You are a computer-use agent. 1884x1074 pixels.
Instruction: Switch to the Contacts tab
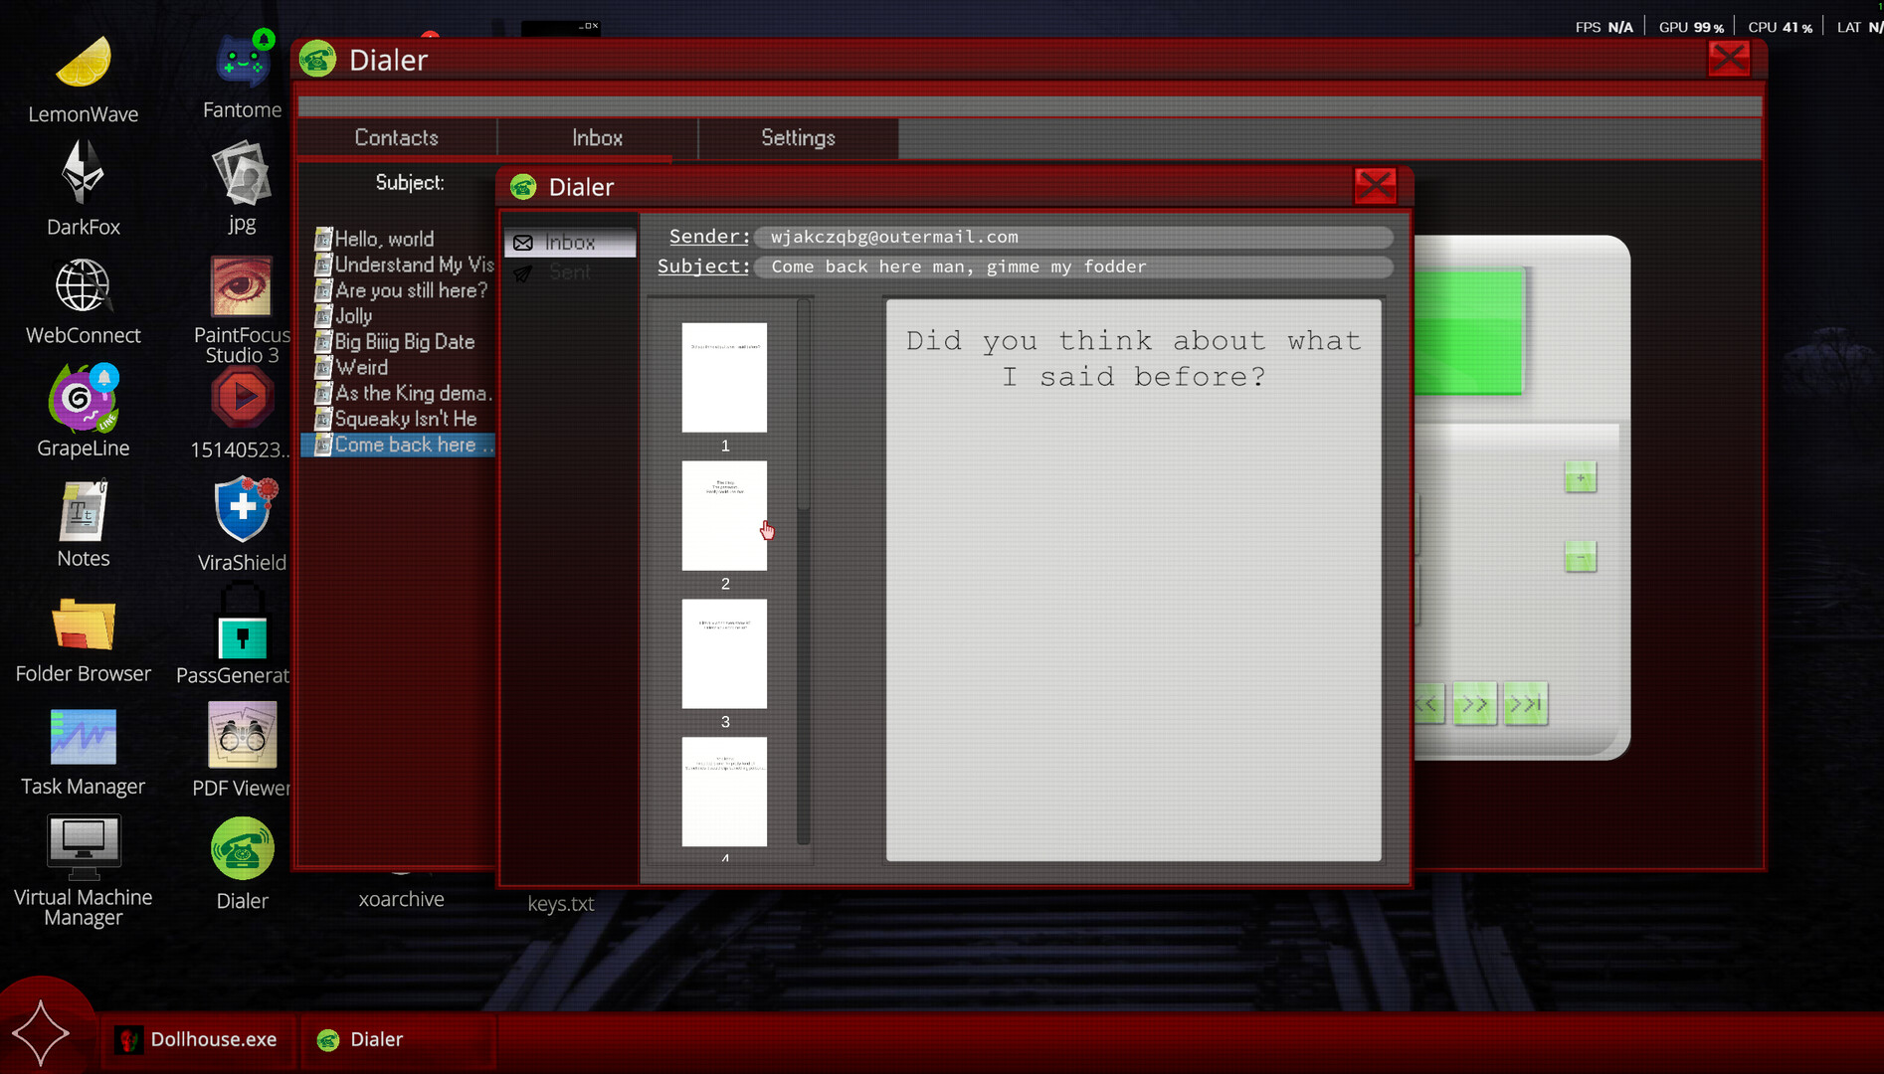pyautogui.click(x=396, y=138)
